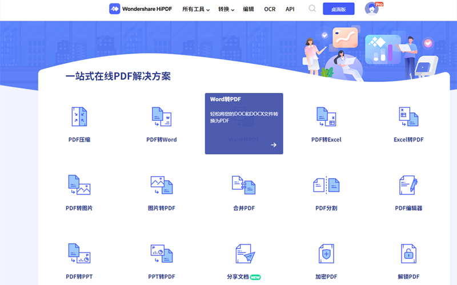Open the 合并PDF merge icon

244,185
